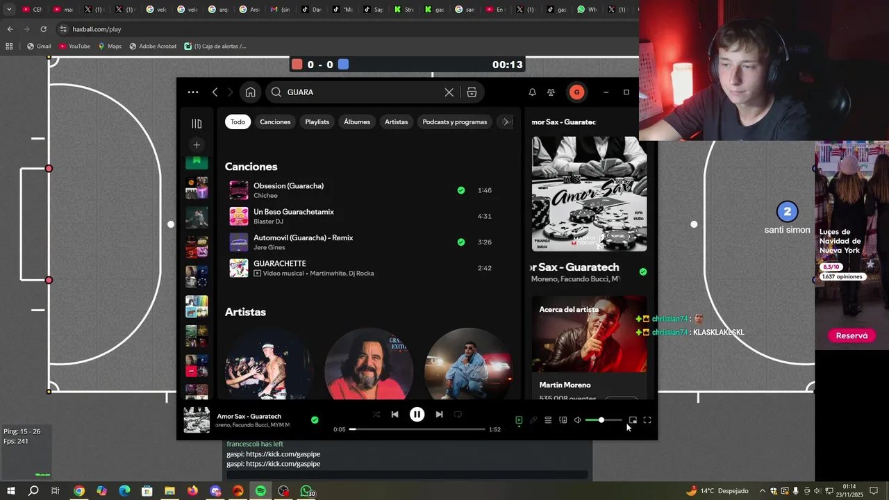Toggle saved checkmark in Amor Sax side panel
889x500 pixels.
(x=643, y=272)
